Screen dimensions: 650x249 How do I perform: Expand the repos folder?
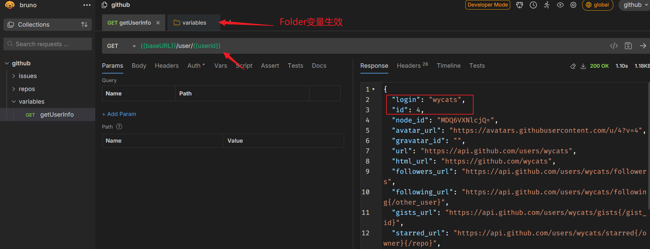coord(14,89)
